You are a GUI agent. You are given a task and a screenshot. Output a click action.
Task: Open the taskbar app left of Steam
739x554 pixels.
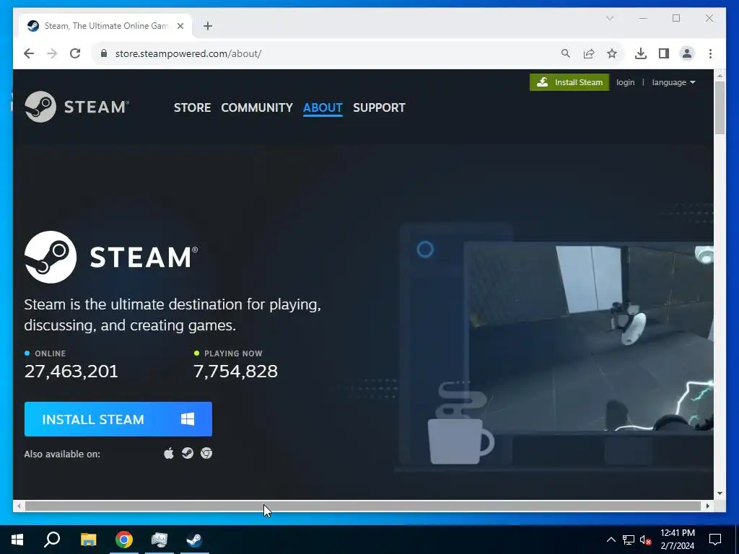click(x=159, y=540)
